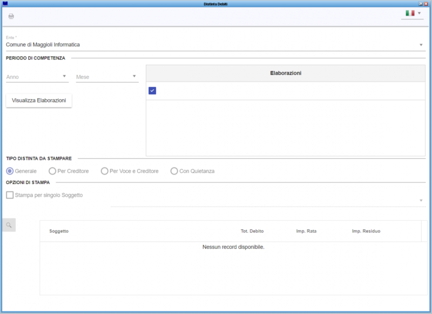Expand the Anno dropdown
This screenshot has width=432, height=314.
tap(64, 77)
